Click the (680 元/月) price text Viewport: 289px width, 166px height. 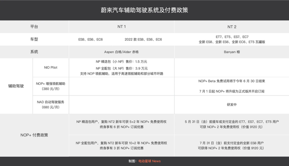tap(51, 107)
